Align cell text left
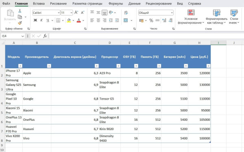The width and height of the screenshot is (244, 152). pos(92,20)
